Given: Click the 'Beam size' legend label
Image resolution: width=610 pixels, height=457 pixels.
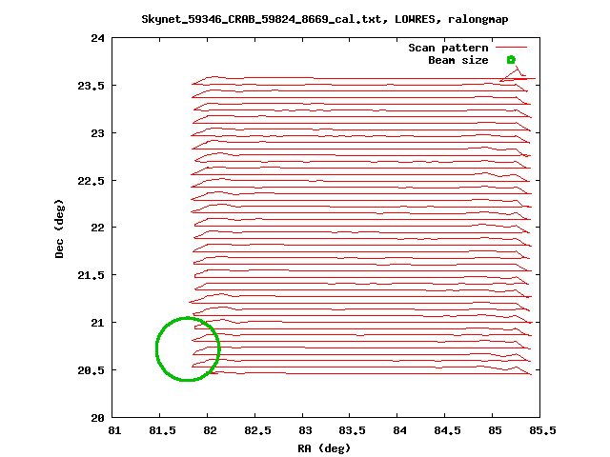Looking at the screenshot, I should tap(458, 60).
